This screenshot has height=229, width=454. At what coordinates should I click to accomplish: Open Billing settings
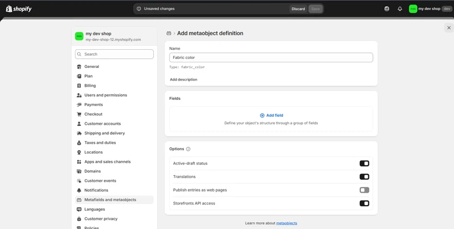pyautogui.click(x=114, y=86)
